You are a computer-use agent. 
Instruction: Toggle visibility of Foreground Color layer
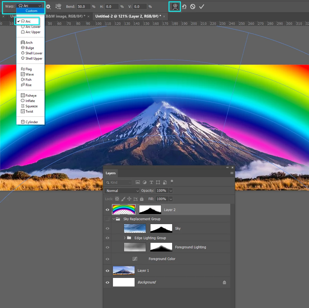click(107, 259)
